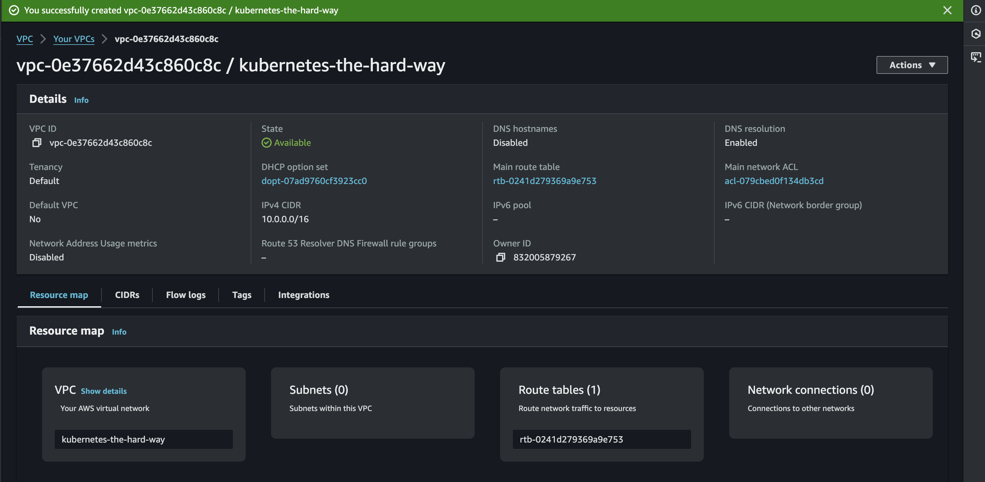Click the Tenancy Default value
Screen dimensions: 985x482
tap(44, 181)
